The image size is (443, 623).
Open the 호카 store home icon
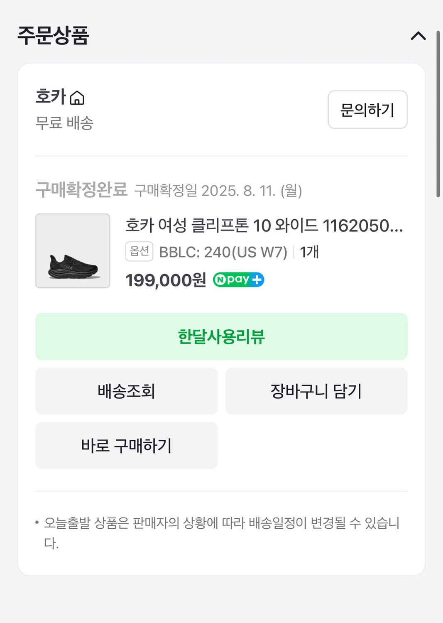77,98
